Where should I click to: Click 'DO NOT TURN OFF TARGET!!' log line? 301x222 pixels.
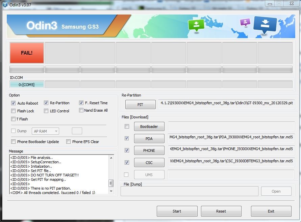pyautogui.click(x=44, y=175)
